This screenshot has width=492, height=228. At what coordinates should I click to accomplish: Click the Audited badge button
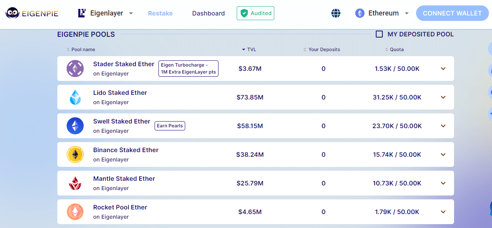pyautogui.click(x=255, y=13)
